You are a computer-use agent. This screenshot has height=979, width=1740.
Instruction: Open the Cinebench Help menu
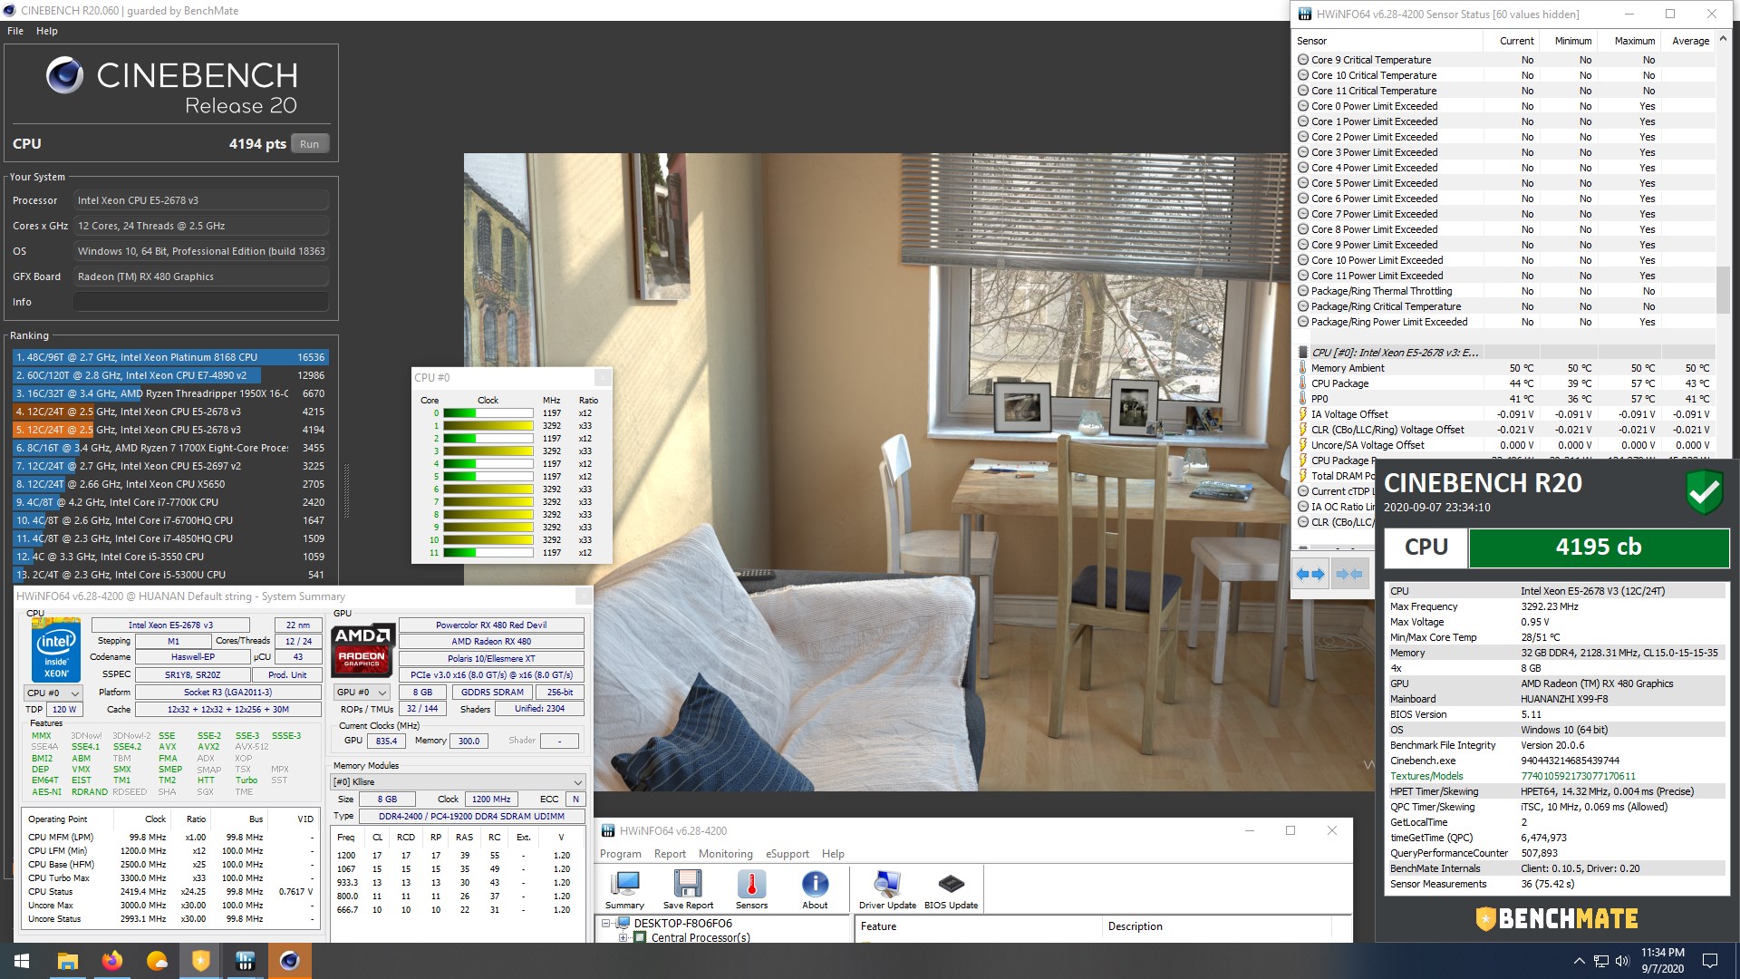point(47,31)
